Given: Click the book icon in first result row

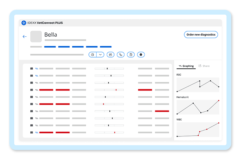Looking at the screenshot, I should pos(31,68).
